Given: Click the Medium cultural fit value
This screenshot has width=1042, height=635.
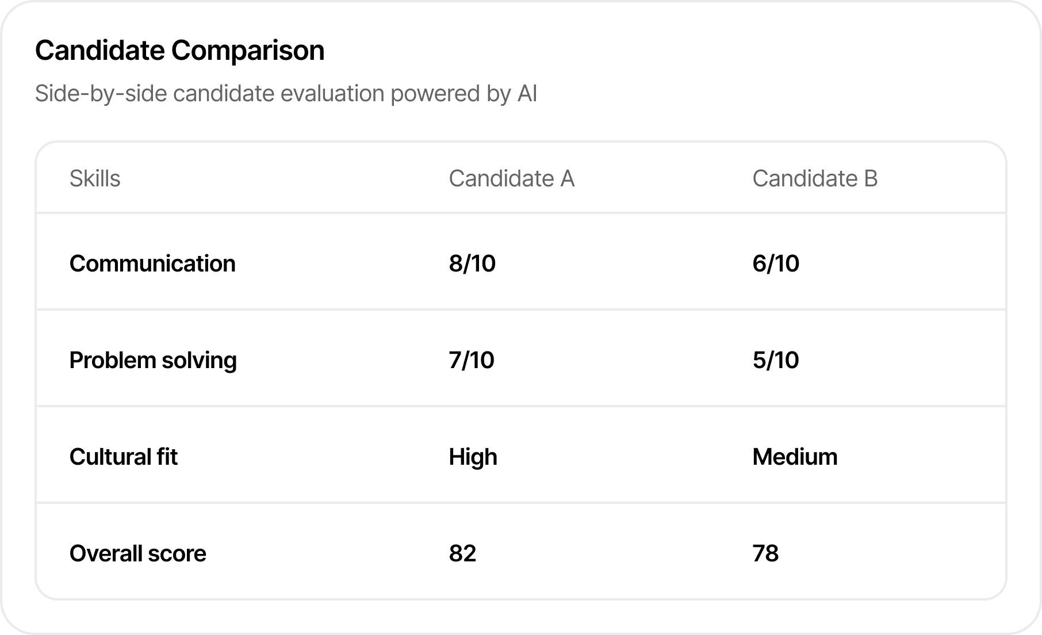Looking at the screenshot, I should [x=795, y=457].
